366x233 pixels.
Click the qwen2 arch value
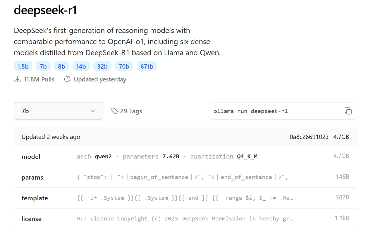coord(103,157)
